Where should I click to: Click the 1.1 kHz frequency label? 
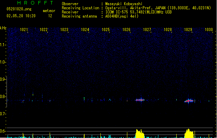3,45
